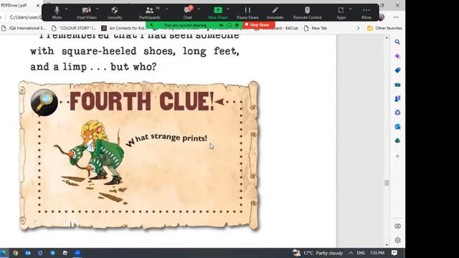Viewport: 459px width, 258px height.
Task: Open the sidebar Search icon
Action: [x=397, y=42]
